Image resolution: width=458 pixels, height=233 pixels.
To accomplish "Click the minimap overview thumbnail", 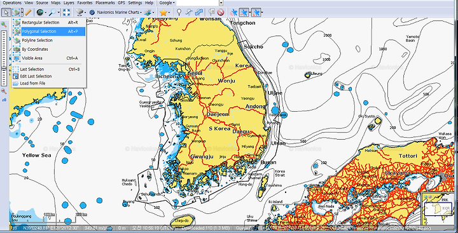I will coord(438,209).
